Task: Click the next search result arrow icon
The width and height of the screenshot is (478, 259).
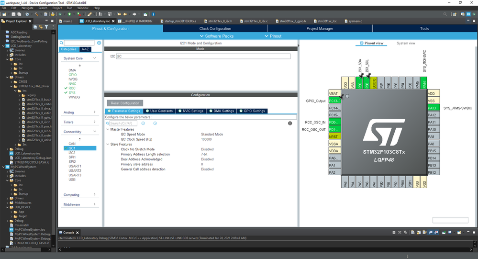Action: 155,123
